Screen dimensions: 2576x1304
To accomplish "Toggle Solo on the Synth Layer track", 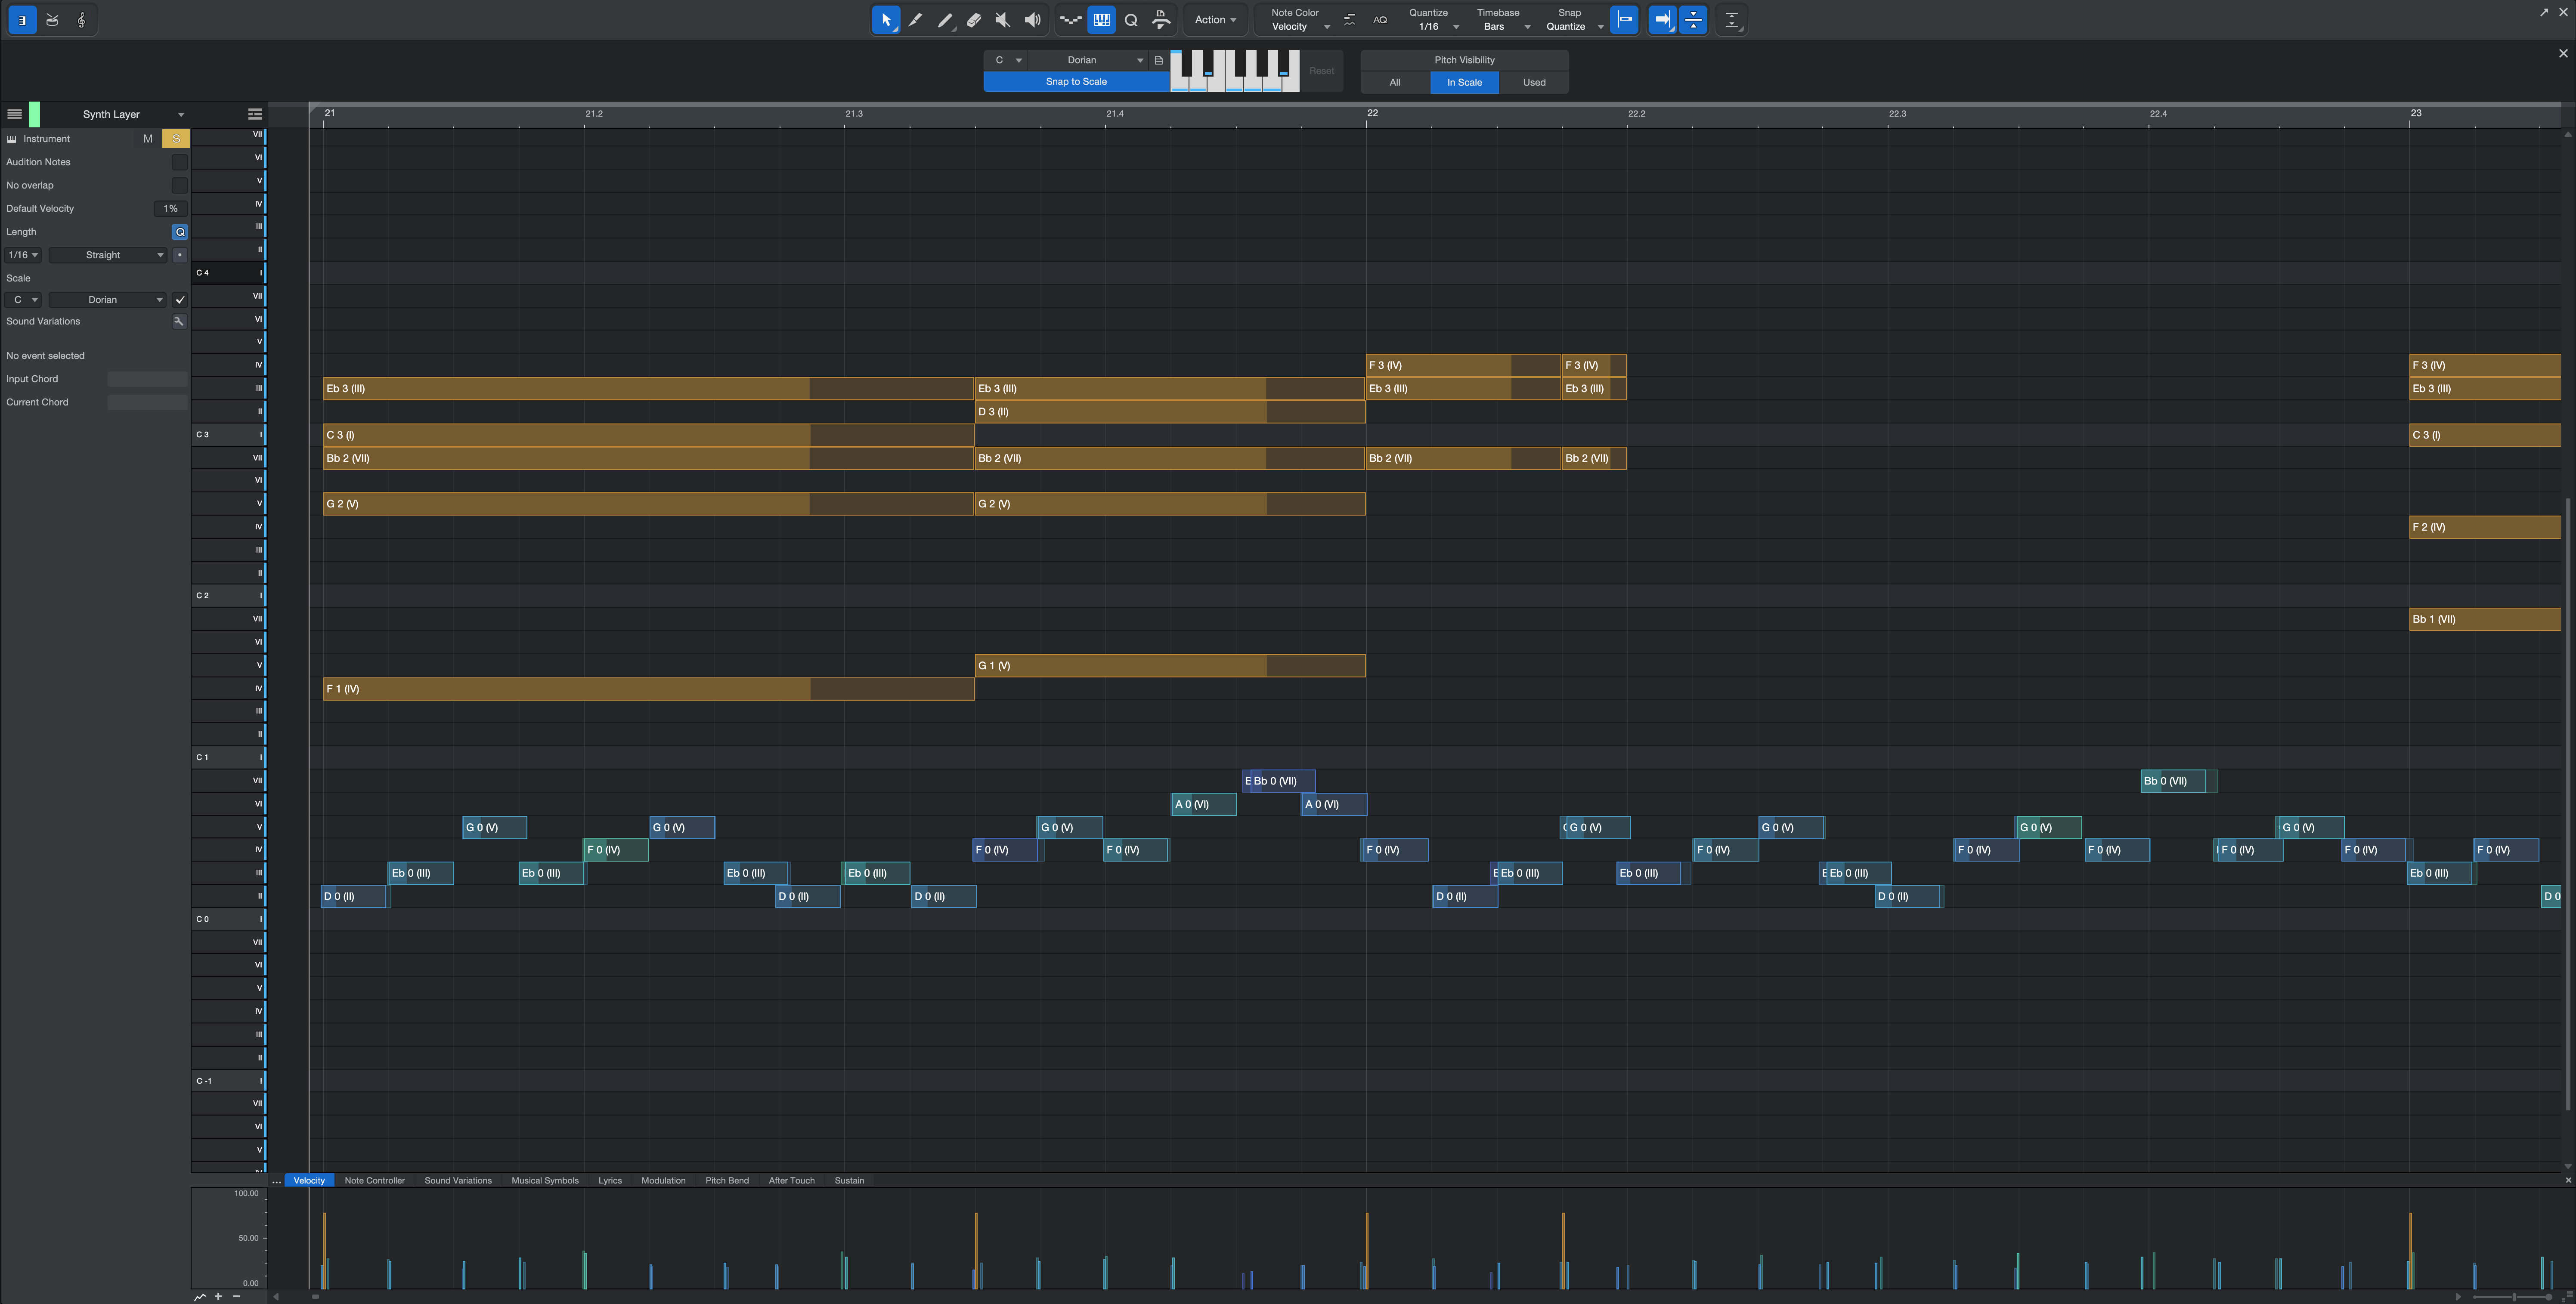I will [176, 139].
